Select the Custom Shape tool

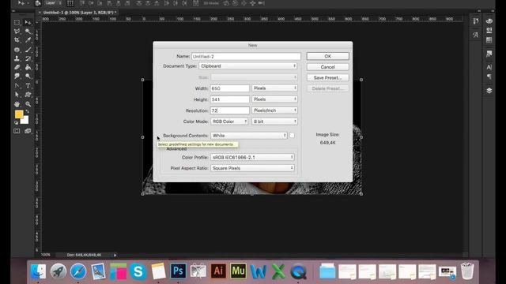point(28,95)
